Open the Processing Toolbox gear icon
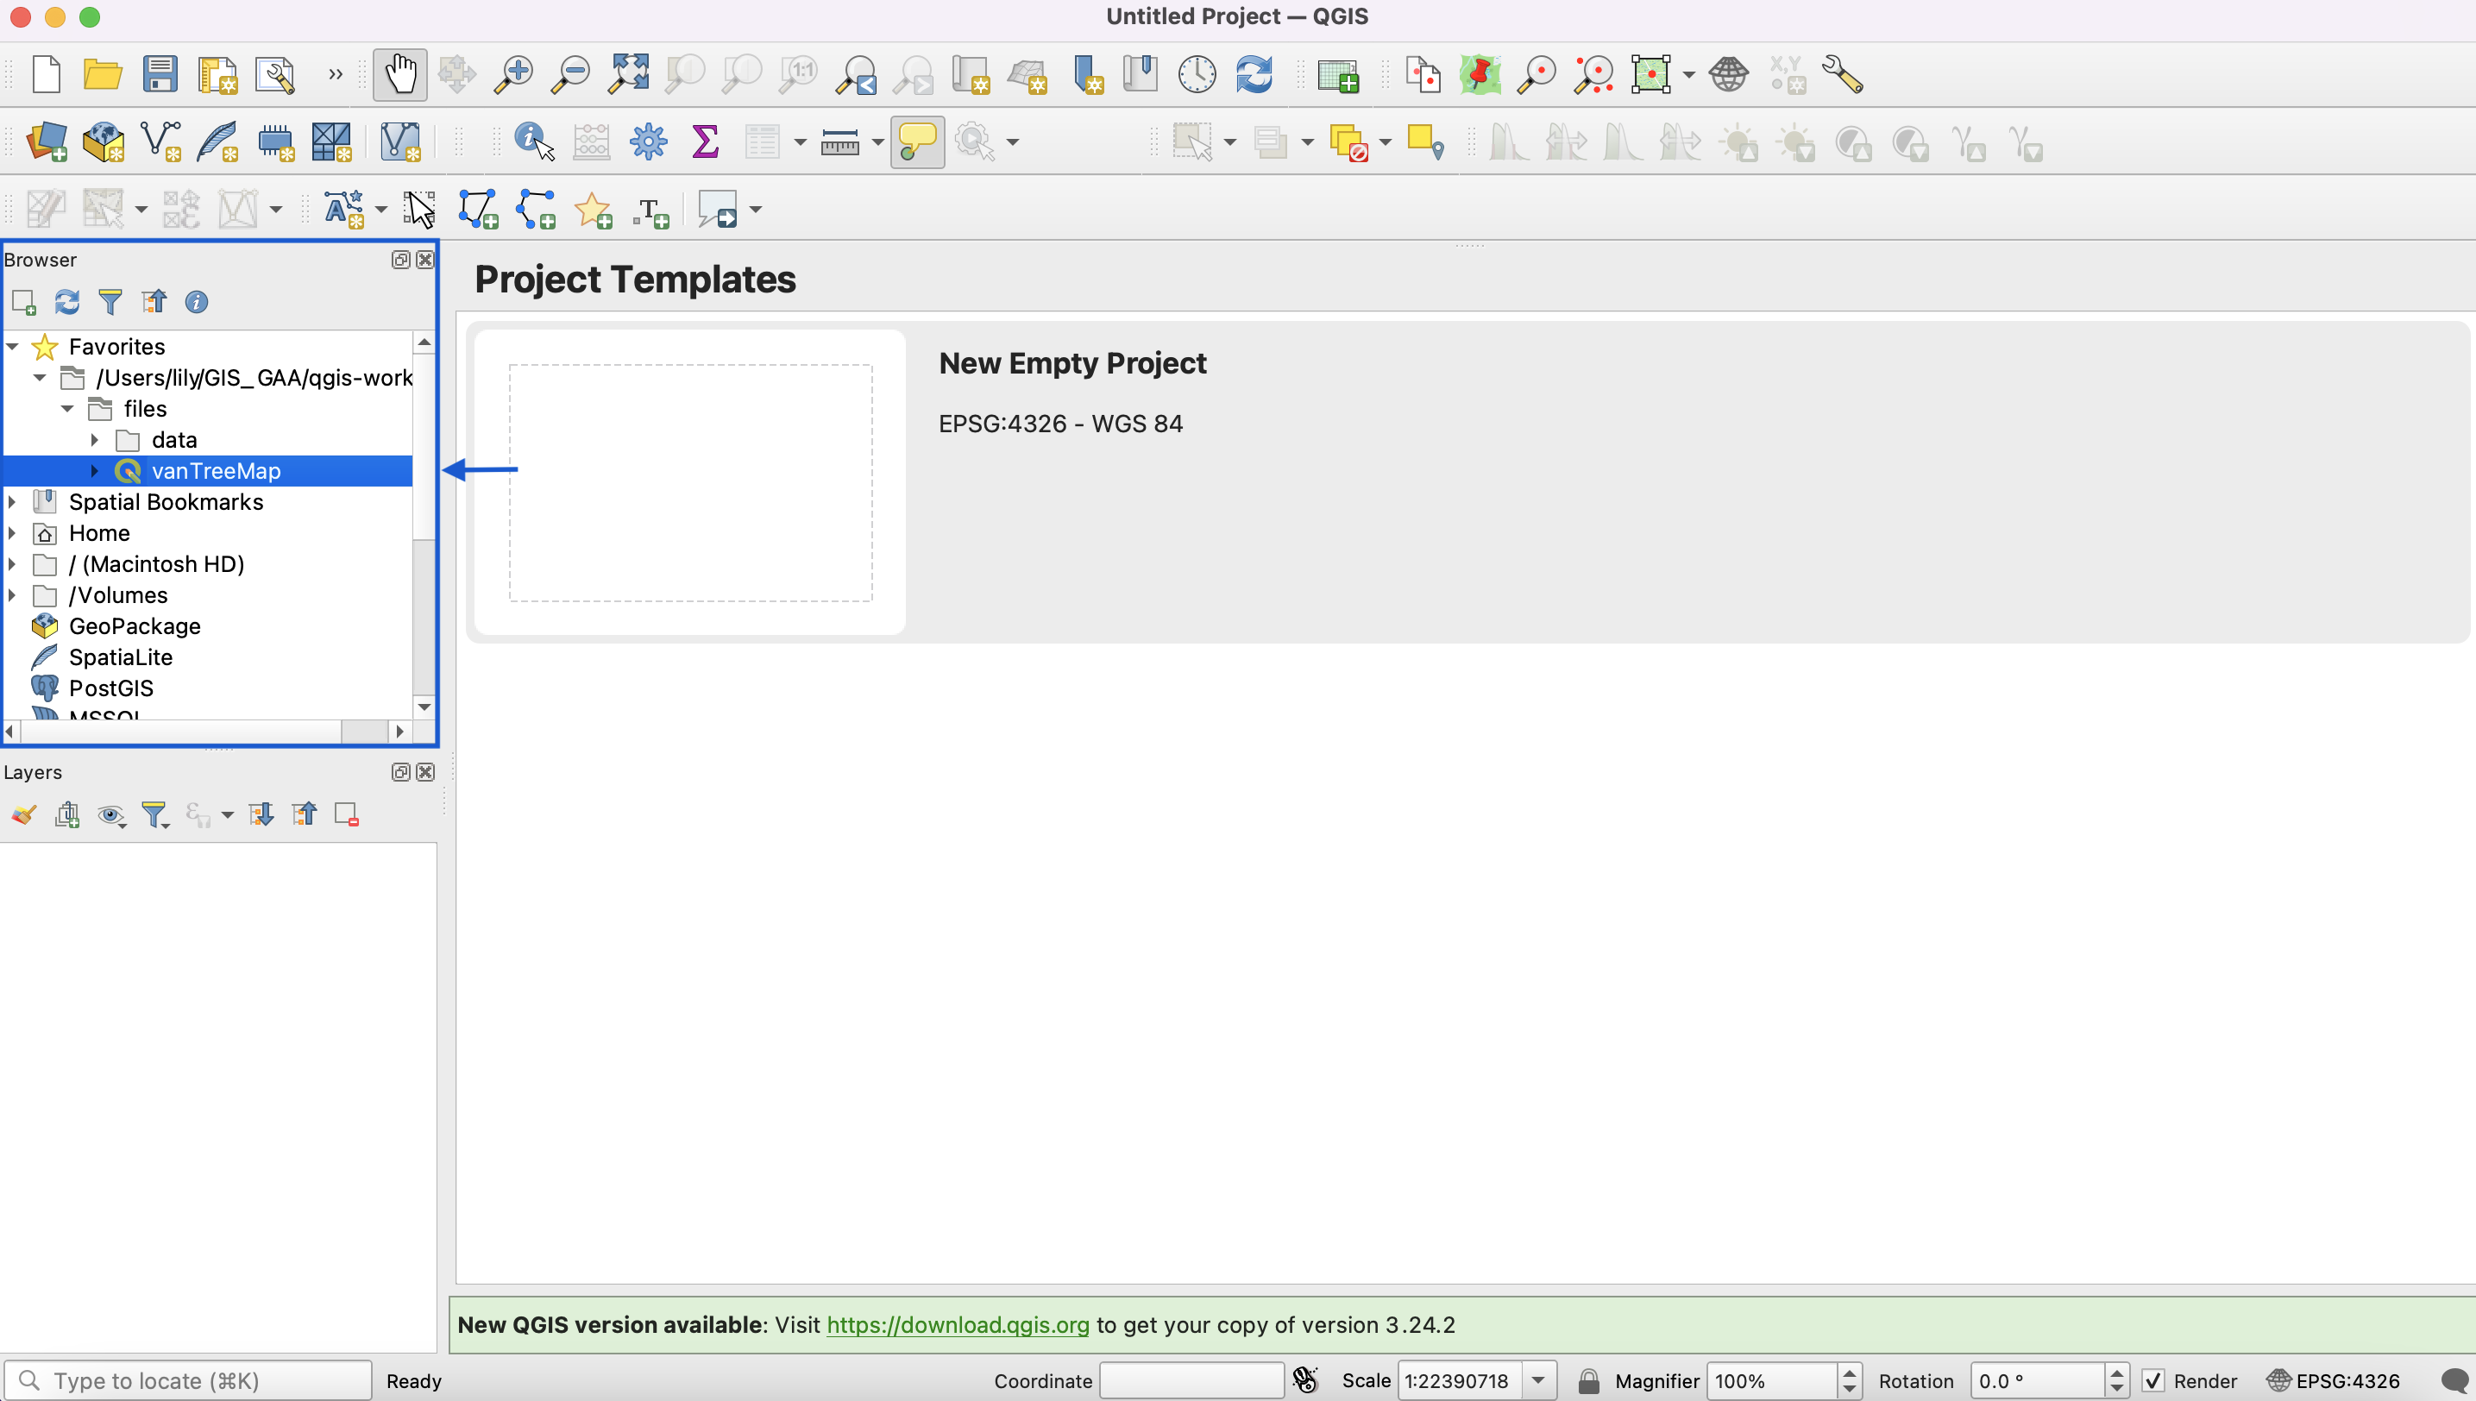This screenshot has width=2476, height=1401. coord(649,141)
